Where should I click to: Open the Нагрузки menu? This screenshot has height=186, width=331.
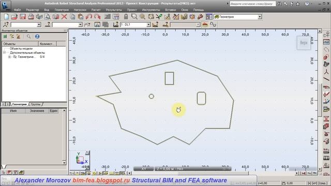coord(80,10)
